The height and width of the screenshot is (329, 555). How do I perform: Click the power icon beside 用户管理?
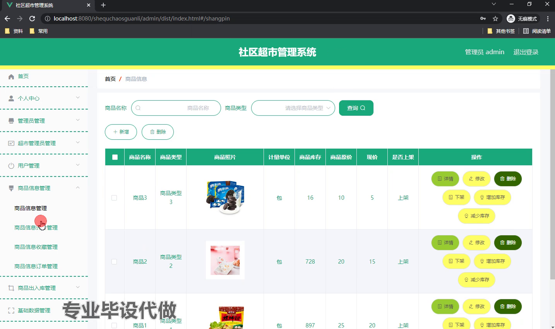(11, 166)
